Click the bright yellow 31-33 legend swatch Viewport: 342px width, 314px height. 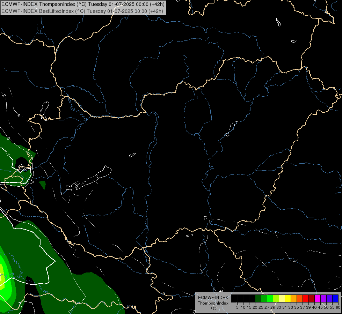pyautogui.click(x=288, y=298)
